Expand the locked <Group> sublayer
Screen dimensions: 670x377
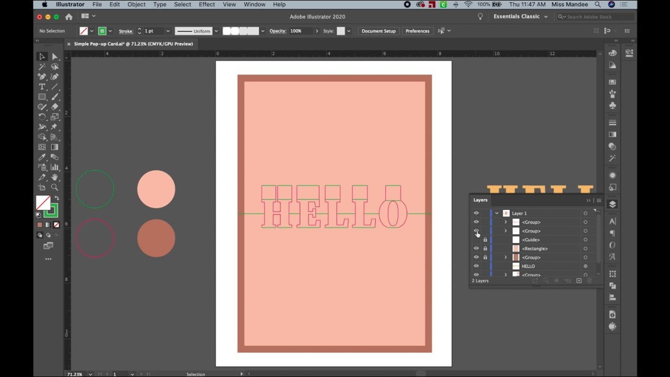coord(506,257)
